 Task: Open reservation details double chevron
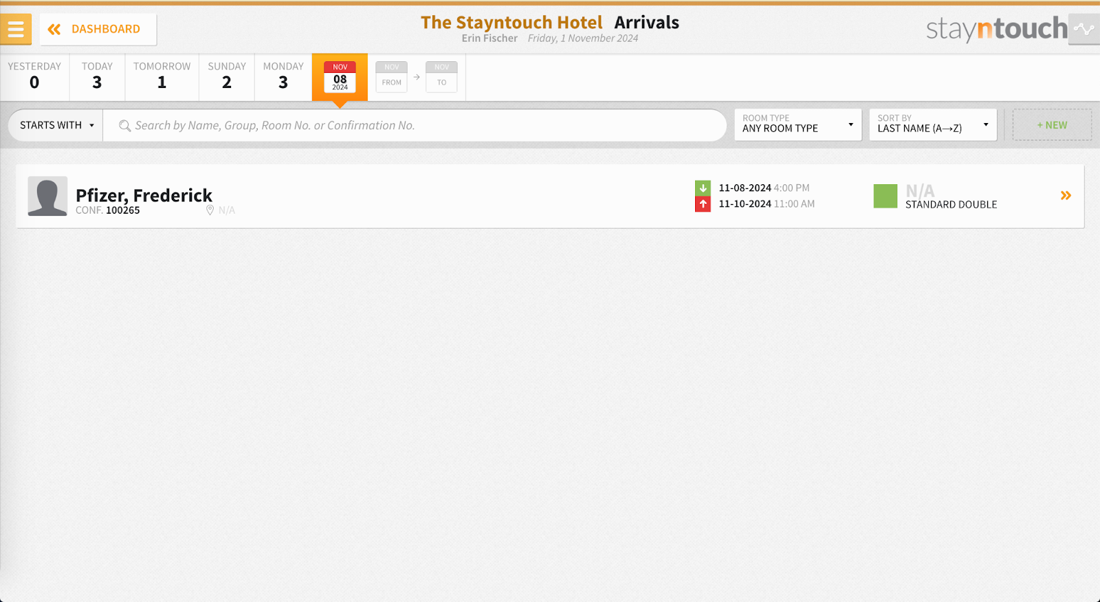tap(1066, 196)
